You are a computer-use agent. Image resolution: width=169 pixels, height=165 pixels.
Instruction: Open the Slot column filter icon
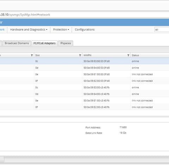[x=80, y=55]
